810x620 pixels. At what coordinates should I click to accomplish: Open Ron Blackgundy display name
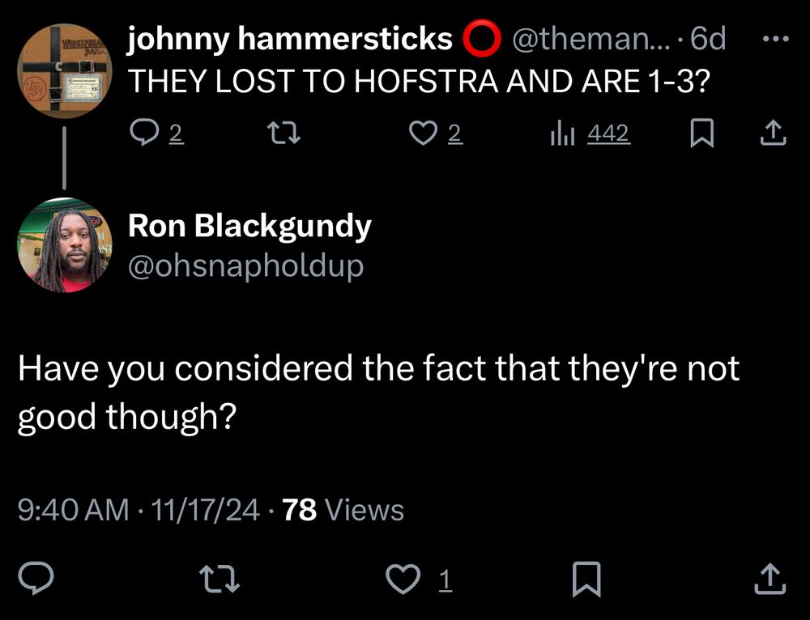pos(249,227)
